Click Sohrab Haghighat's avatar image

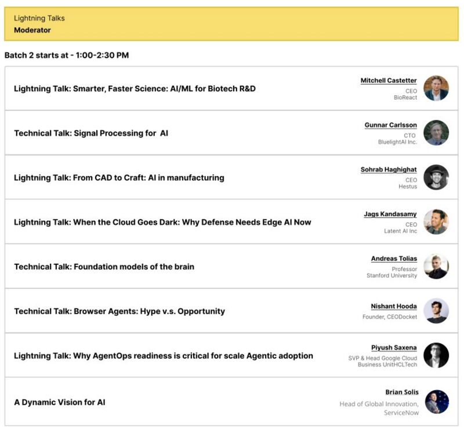pyautogui.click(x=436, y=177)
